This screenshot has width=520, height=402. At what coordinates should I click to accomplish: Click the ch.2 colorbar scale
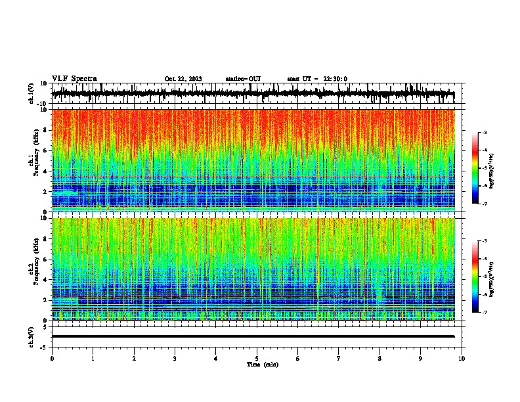pos(475,277)
